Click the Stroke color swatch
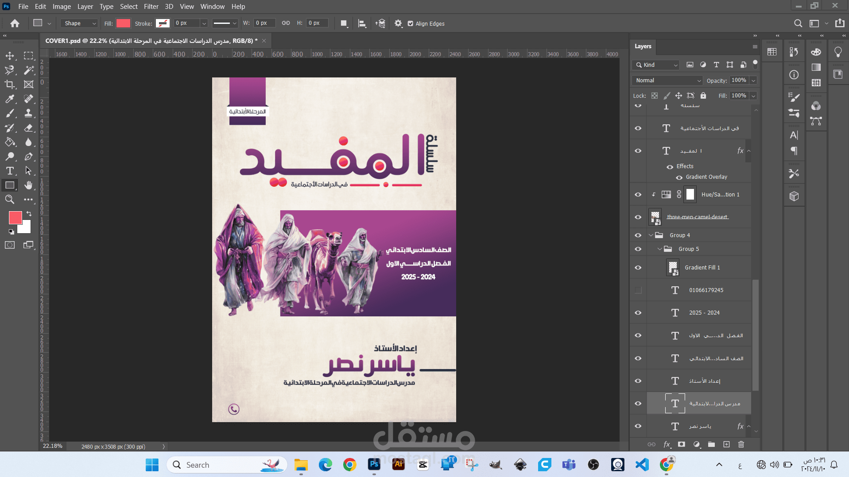Image resolution: width=849 pixels, height=477 pixels. 163,23
